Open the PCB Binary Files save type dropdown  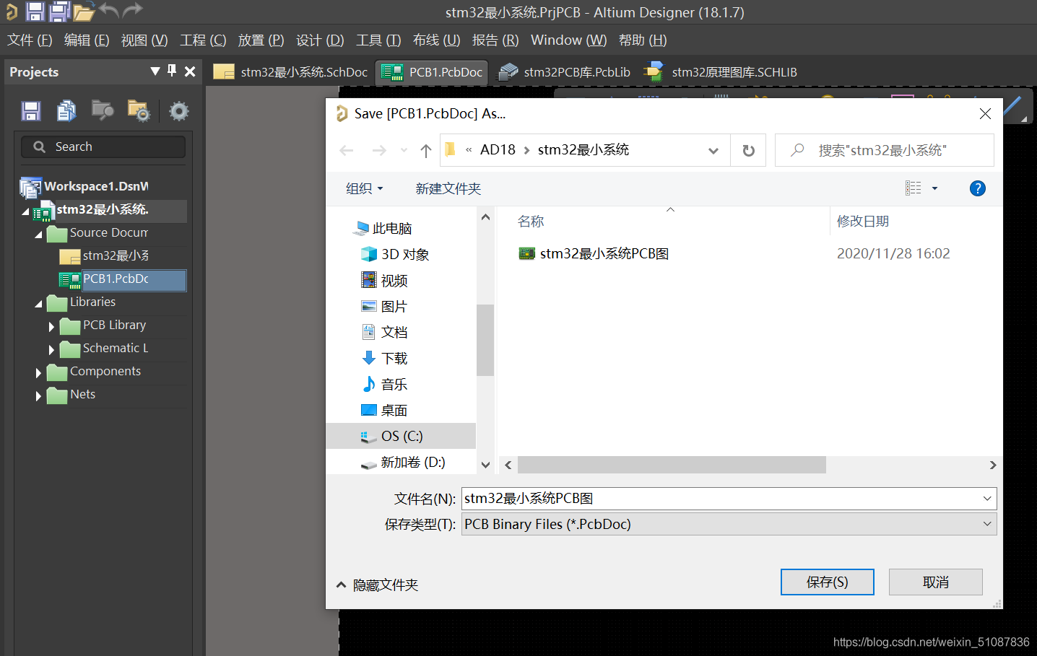point(986,524)
